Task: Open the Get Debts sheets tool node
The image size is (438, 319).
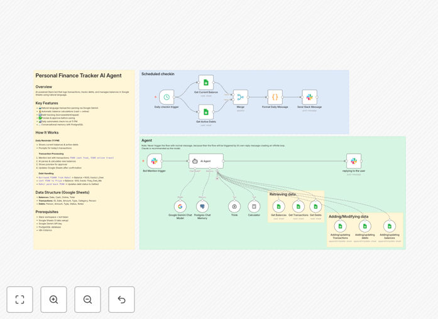Action: pyautogui.click(x=315, y=206)
